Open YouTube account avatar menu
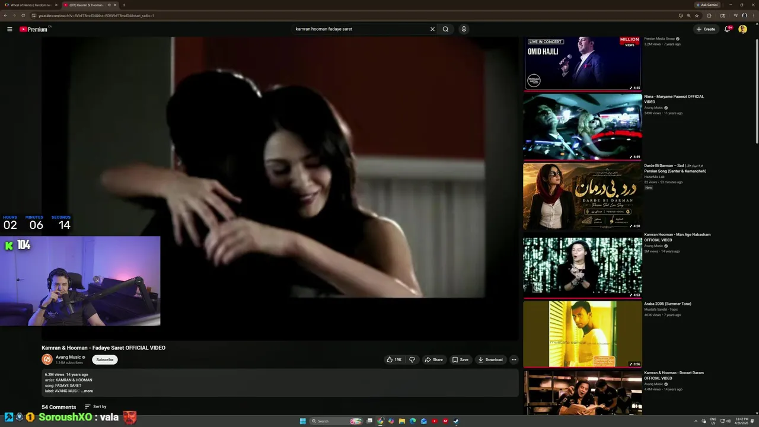Screen dimensions: 759x427 (743, 29)
